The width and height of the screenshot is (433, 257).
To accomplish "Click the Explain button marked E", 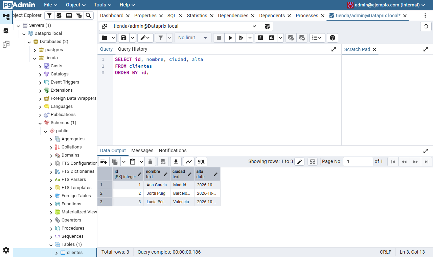I will coord(260,38).
